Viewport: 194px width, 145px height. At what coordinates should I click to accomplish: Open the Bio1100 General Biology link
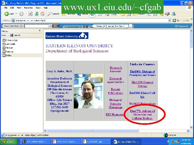point(143,84)
